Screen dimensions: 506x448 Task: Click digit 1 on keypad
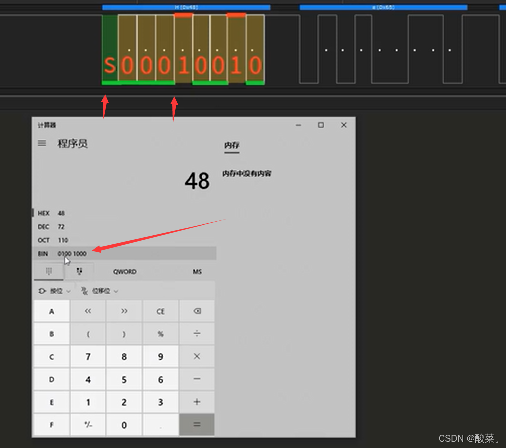coord(88,402)
